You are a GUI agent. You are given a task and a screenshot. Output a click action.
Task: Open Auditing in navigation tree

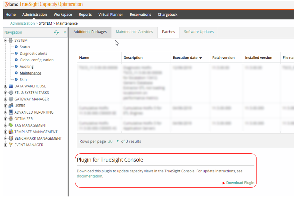(x=27, y=66)
